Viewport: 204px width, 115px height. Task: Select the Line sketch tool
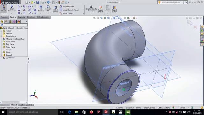coord(19,6)
